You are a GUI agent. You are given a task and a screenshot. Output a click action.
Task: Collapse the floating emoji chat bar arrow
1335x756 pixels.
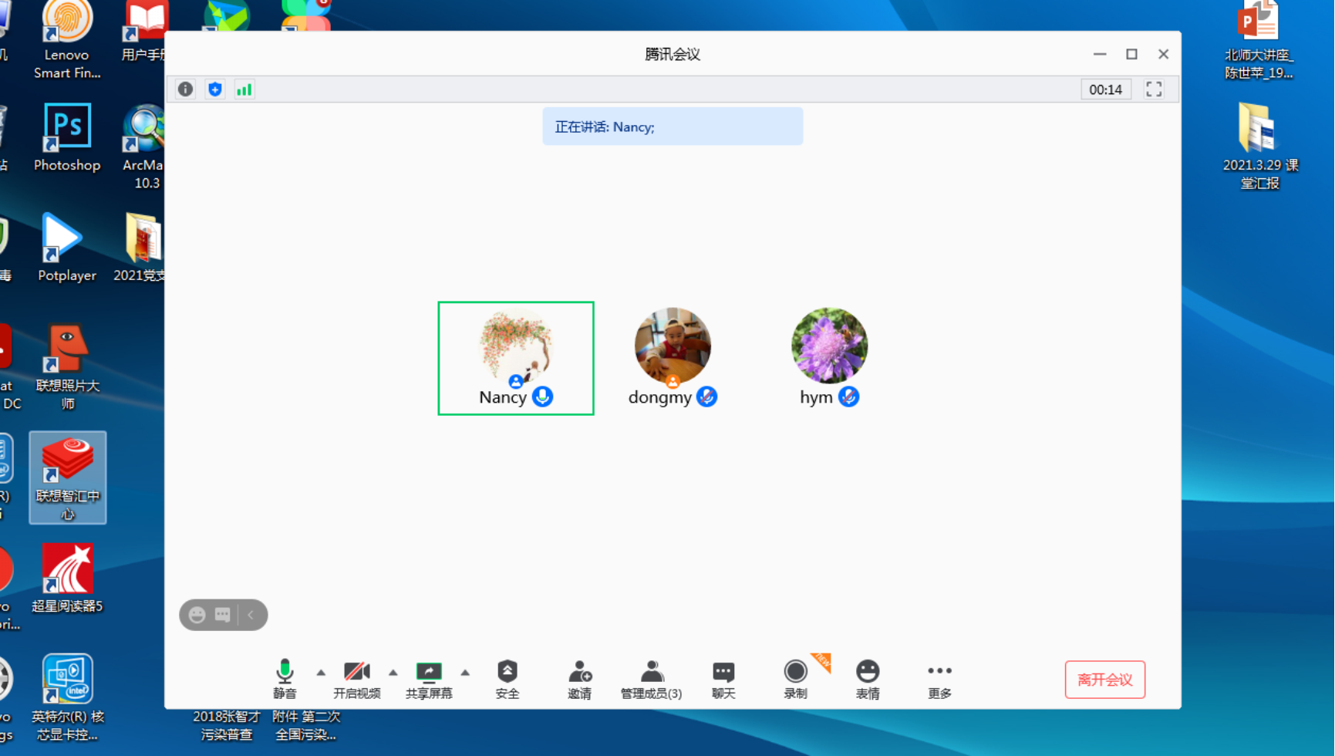(251, 615)
